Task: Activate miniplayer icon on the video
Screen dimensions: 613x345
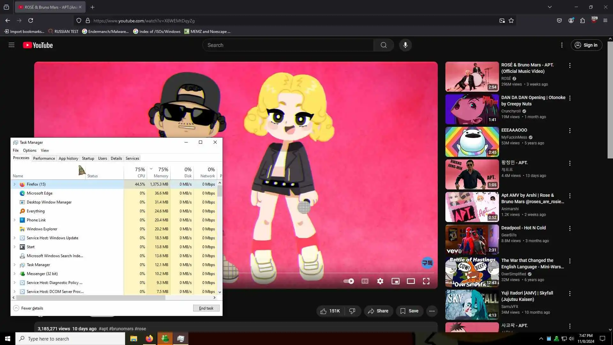Action: coord(395,281)
